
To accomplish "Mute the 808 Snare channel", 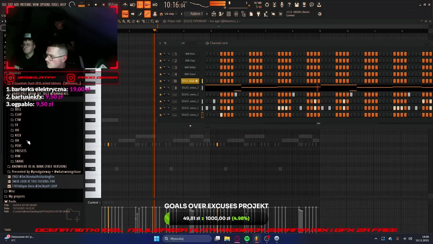I will click(x=160, y=74).
